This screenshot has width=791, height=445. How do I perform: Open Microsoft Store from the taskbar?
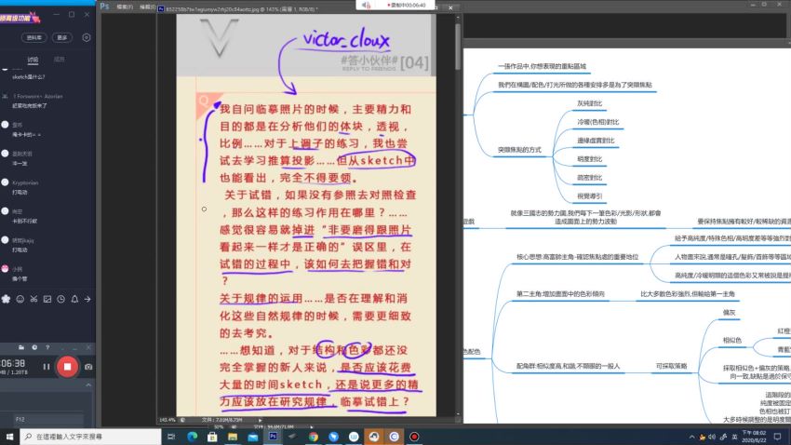(x=212, y=437)
